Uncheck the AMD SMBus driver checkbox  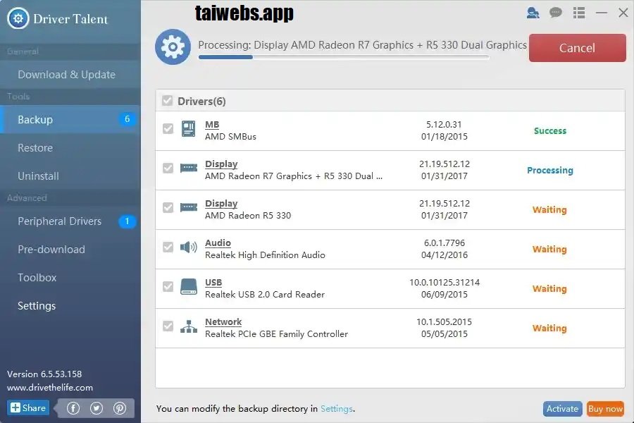click(x=168, y=129)
